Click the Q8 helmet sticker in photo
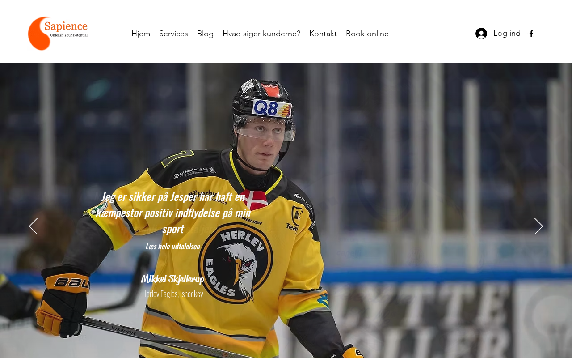 [x=272, y=108]
